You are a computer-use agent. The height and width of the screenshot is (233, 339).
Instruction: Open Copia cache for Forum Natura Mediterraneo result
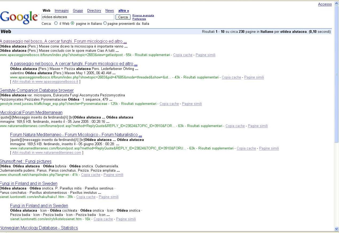click(x=246, y=148)
